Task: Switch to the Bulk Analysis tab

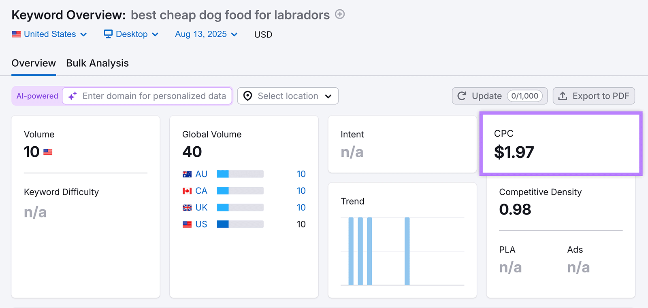Action: tap(97, 63)
